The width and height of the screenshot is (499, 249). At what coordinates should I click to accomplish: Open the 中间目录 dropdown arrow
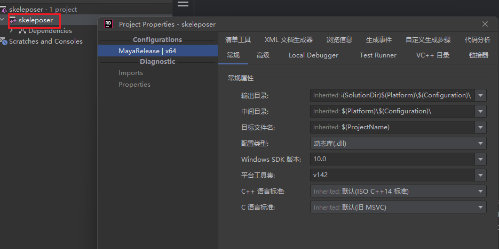480,111
